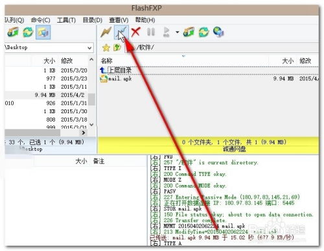Click the left list horizontal scrollbar right arrow
Viewport: 324px width, 251px height.
coord(84,133)
